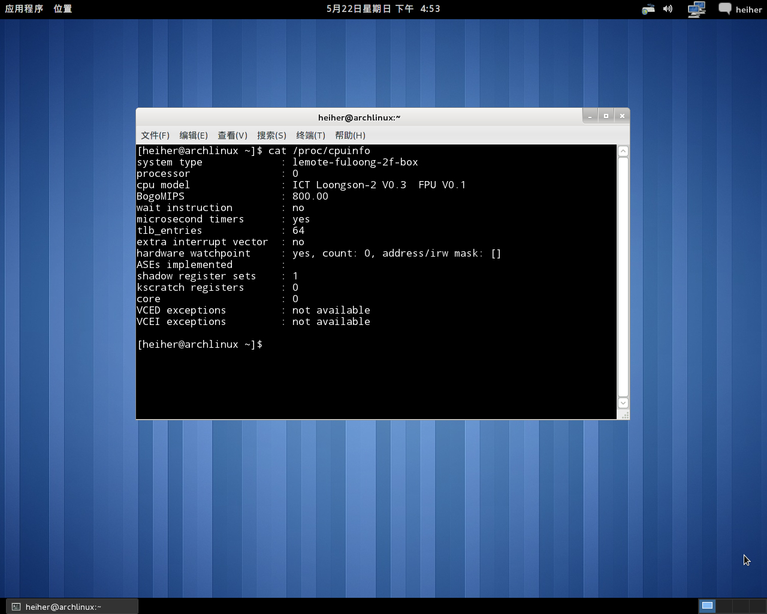Open the network connection tray icon
Screen dimensions: 767x614
[696, 9]
